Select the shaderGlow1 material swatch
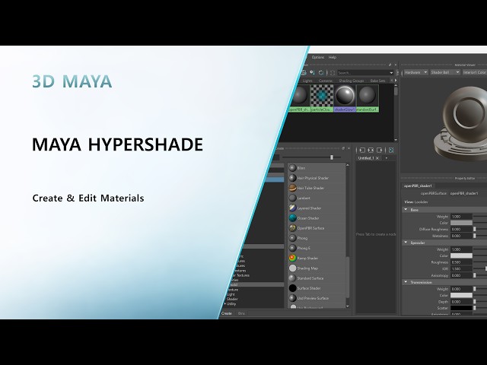 click(x=345, y=98)
